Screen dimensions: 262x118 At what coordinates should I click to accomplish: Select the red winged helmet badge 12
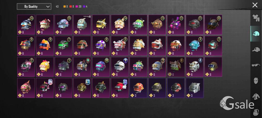pos(120,88)
